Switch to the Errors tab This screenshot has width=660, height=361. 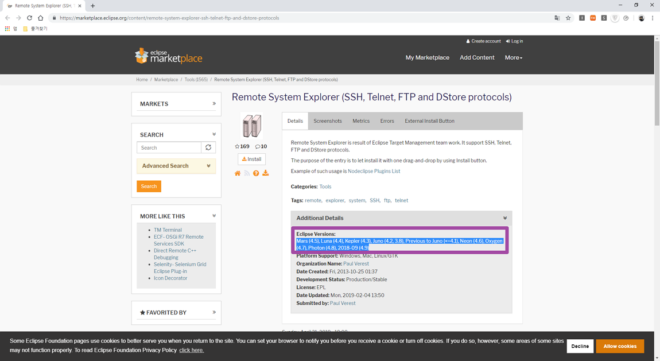387,121
